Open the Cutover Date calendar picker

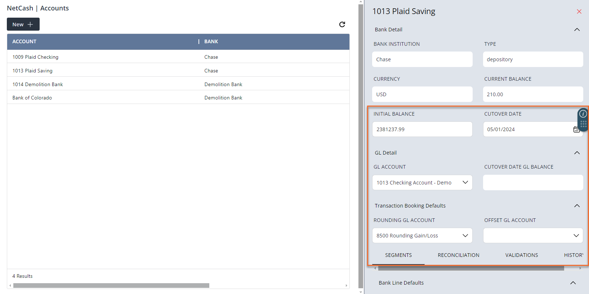pos(576,129)
